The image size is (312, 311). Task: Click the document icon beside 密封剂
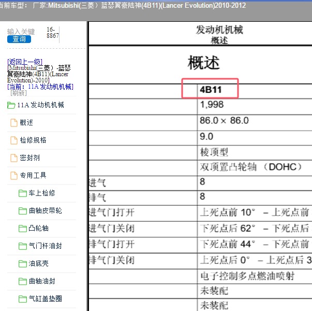click(14, 158)
